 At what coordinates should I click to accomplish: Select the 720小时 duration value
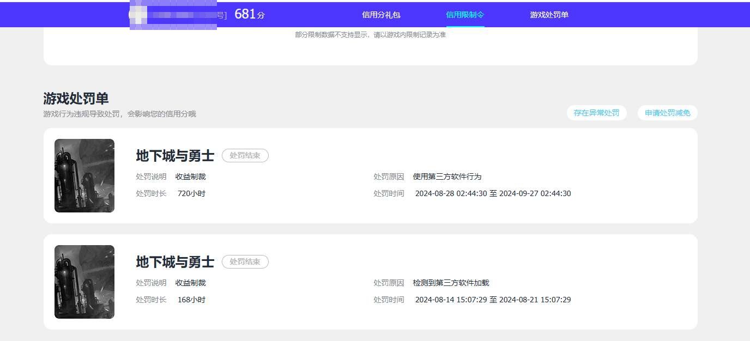191,193
